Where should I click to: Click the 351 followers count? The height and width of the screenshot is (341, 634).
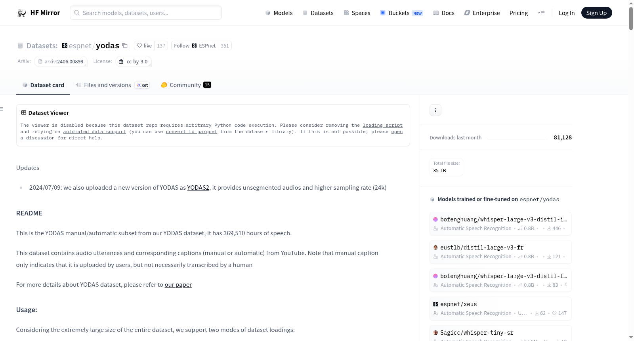pos(225,46)
